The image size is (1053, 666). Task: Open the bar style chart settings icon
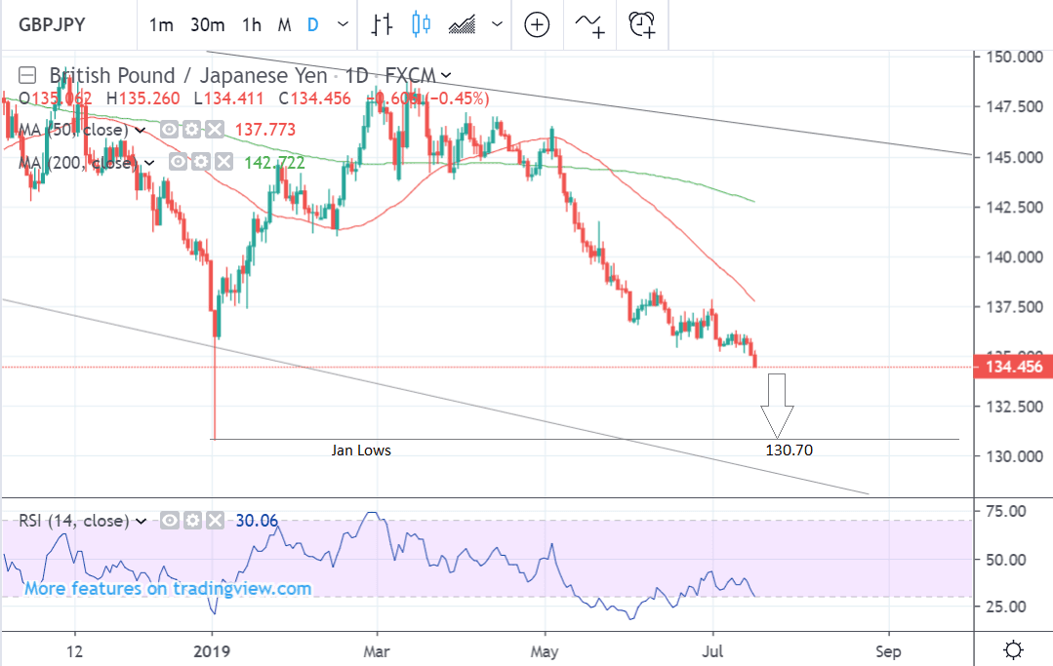pos(382,24)
